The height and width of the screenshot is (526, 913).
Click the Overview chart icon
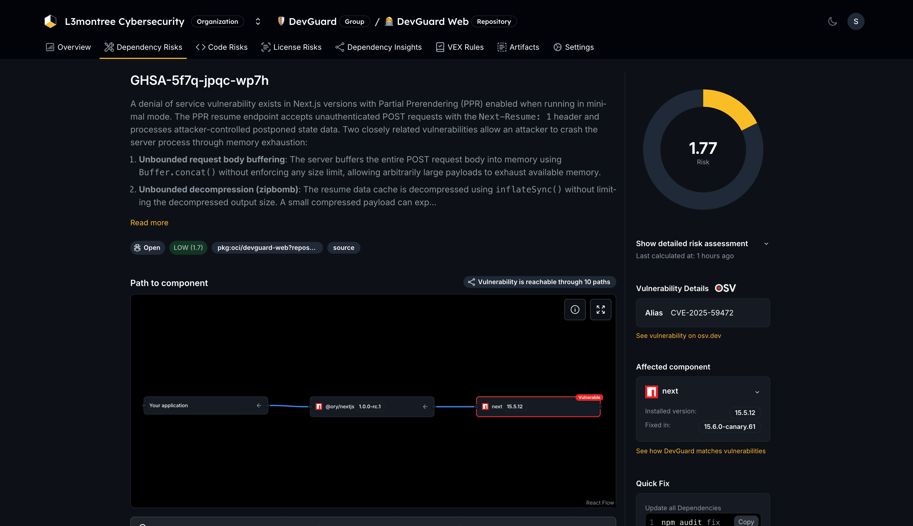pyautogui.click(x=50, y=47)
